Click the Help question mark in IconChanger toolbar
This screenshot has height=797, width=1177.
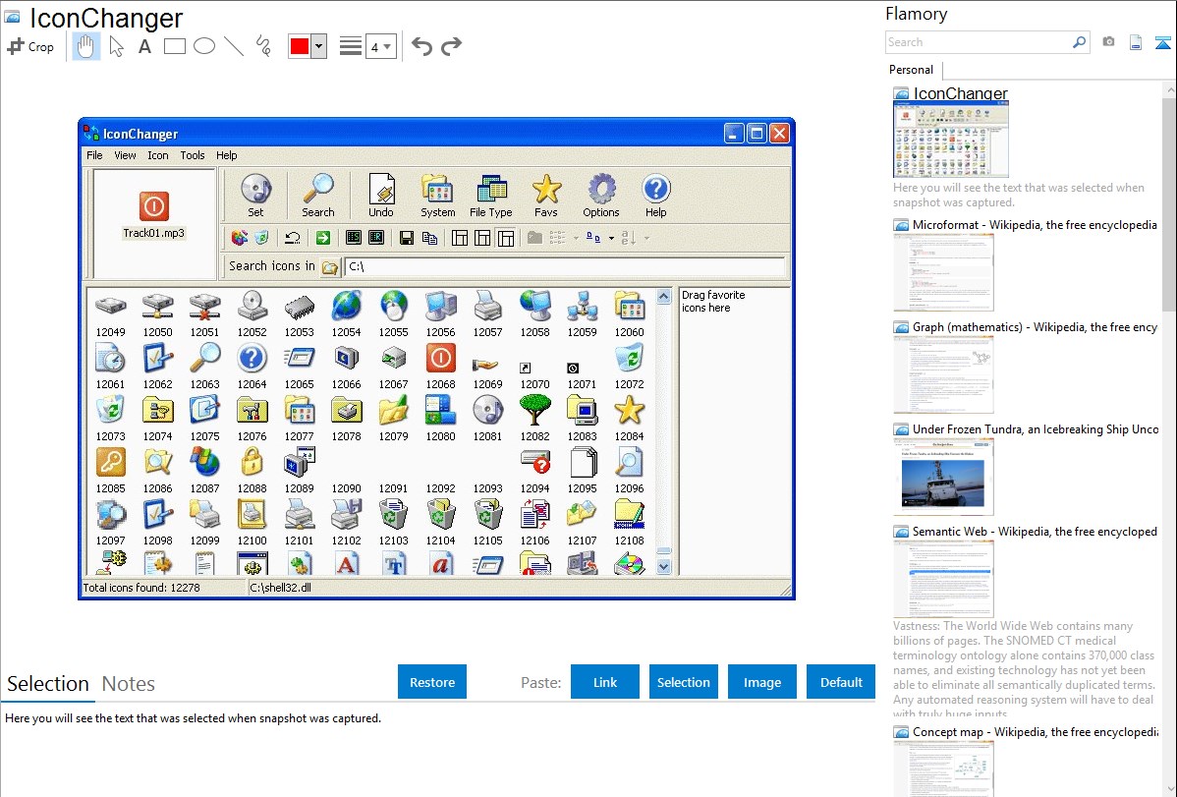click(656, 196)
